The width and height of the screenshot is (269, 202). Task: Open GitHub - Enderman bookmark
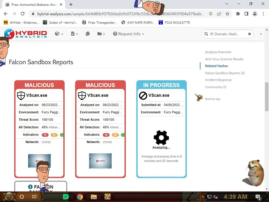21,23
